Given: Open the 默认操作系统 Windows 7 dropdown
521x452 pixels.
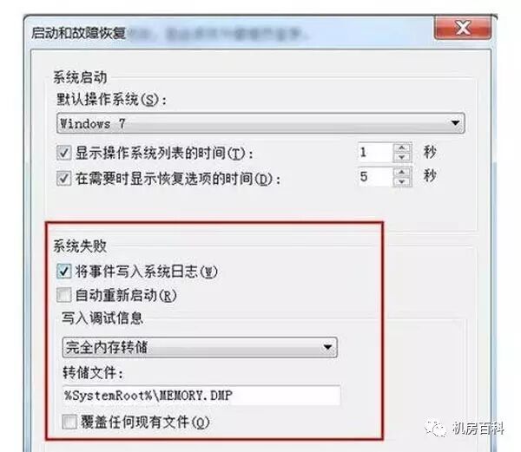Looking at the screenshot, I should [x=260, y=123].
